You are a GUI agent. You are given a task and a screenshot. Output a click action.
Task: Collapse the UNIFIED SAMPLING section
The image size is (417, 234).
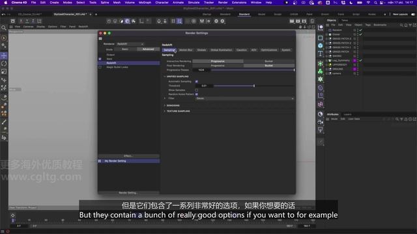point(165,77)
